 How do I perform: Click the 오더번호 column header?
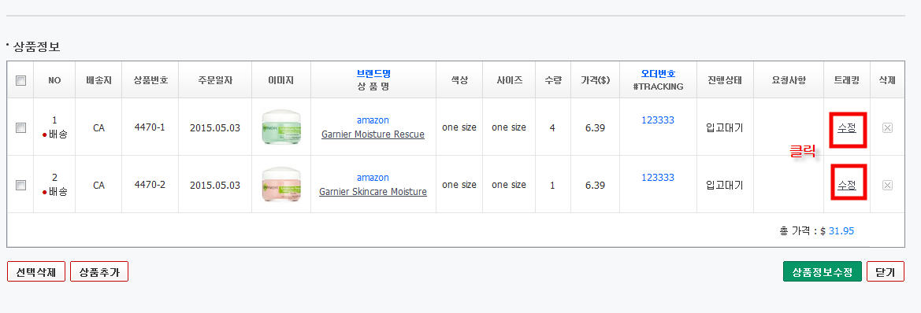tap(658, 74)
